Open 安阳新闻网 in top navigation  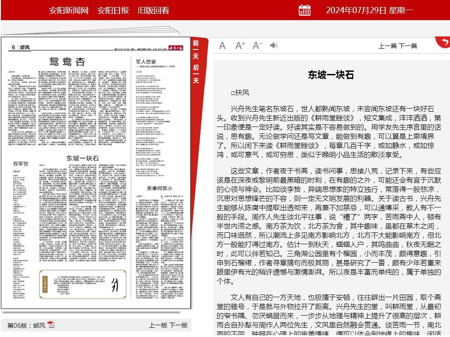69,11
